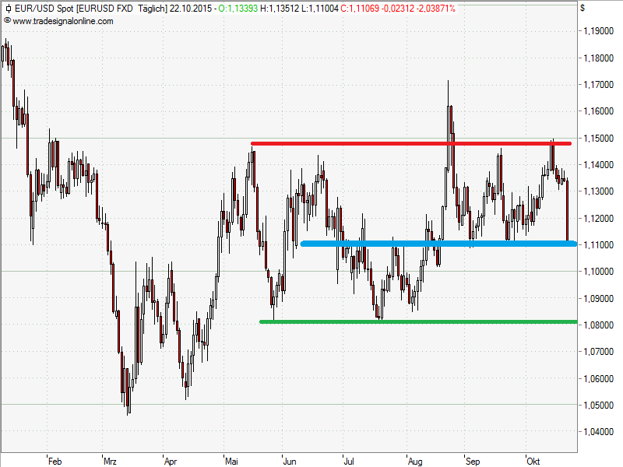This screenshot has width=623, height=467.
Task: Click the last long red candle in October
Action: 568,211
